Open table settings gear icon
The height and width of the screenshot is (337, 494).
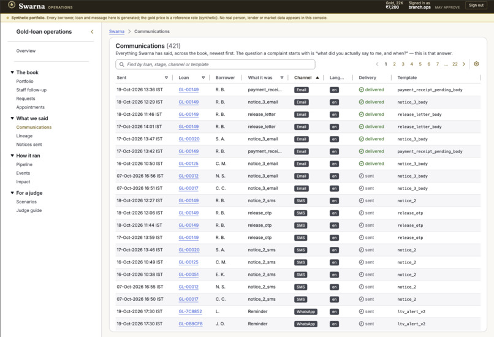(x=476, y=64)
